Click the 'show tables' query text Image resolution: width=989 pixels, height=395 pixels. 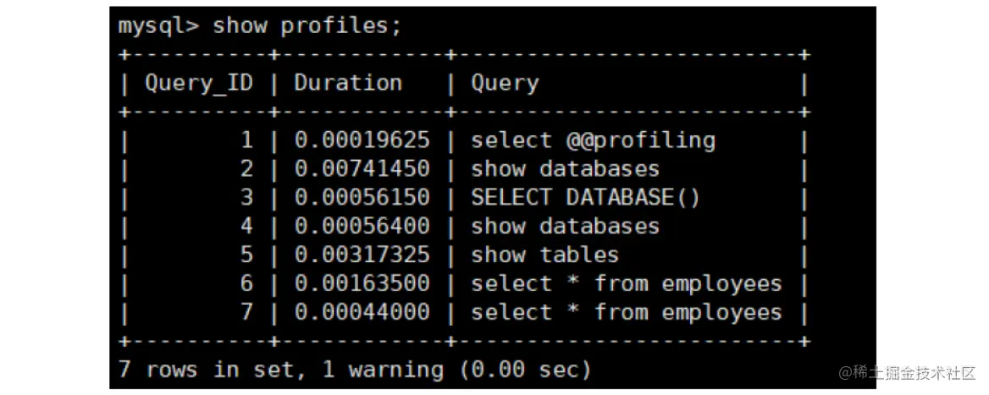point(545,255)
